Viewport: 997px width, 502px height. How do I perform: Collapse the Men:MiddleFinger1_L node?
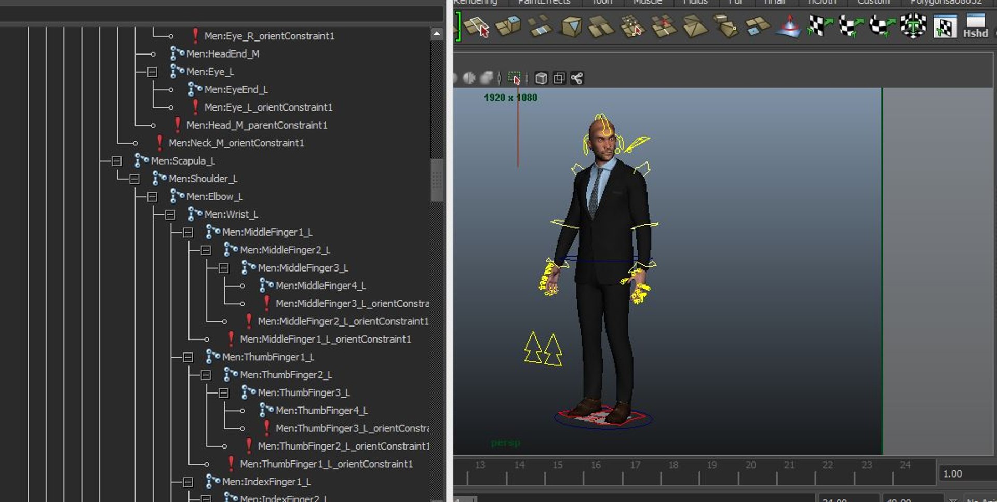tap(188, 233)
